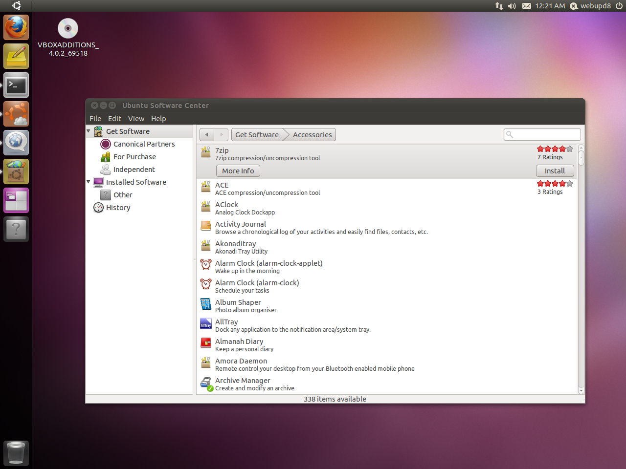Image resolution: width=626 pixels, height=469 pixels.
Task: Collapse the Installed Software tree node
Action: click(89, 182)
